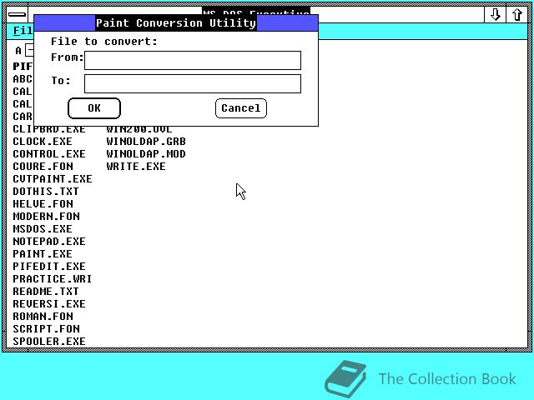
Task: Select REVERSI.EXE in the file list
Action: coord(49,304)
